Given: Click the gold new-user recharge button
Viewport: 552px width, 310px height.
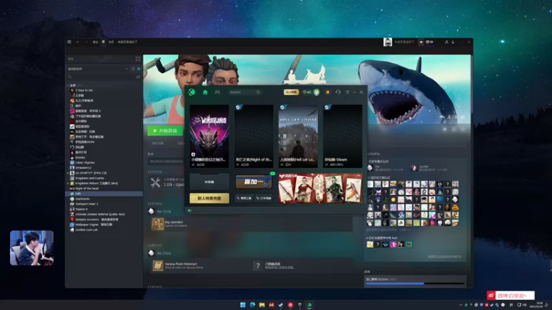Looking at the screenshot, I should click(x=210, y=198).
